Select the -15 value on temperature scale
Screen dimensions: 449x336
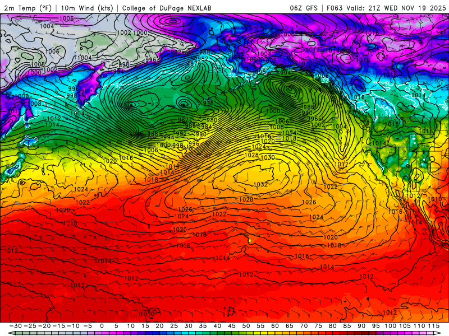[x=59, y=326]
